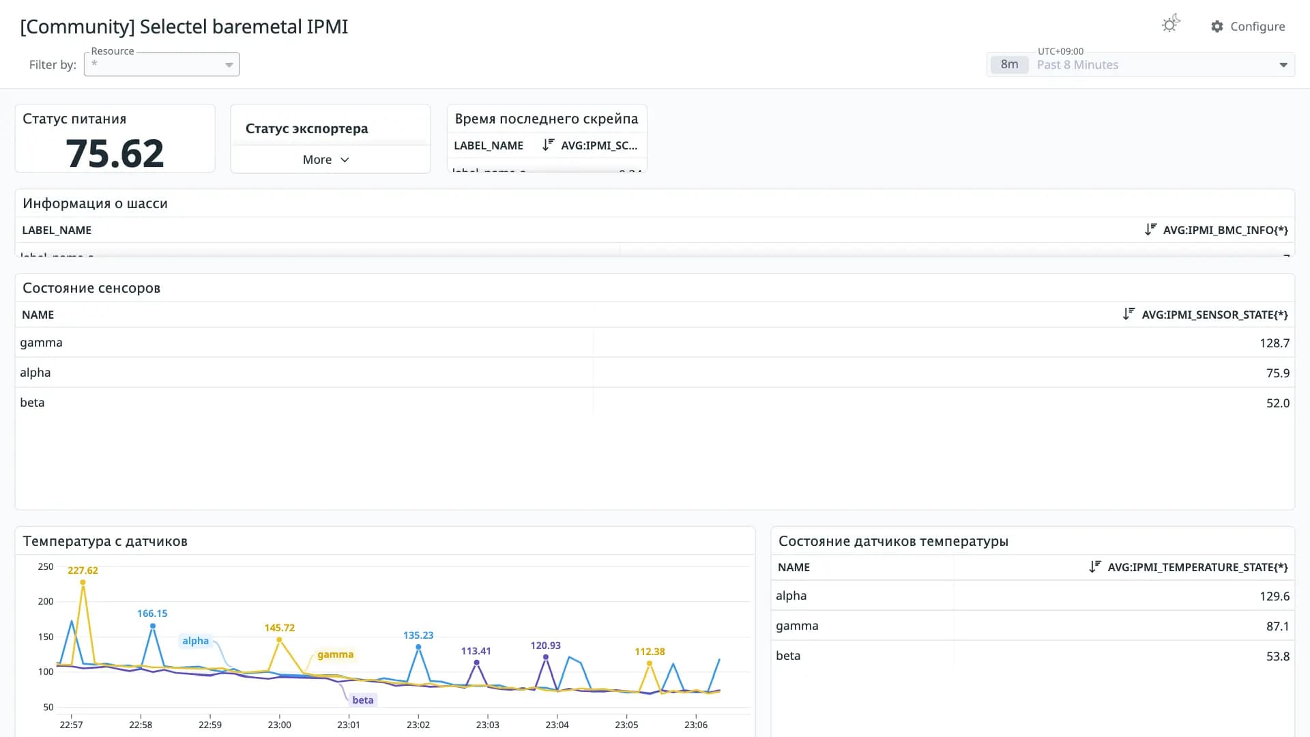Click the beta series label on chart

[362, 699]
